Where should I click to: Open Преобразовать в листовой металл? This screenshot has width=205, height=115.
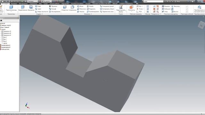click(x=199, y=9)
